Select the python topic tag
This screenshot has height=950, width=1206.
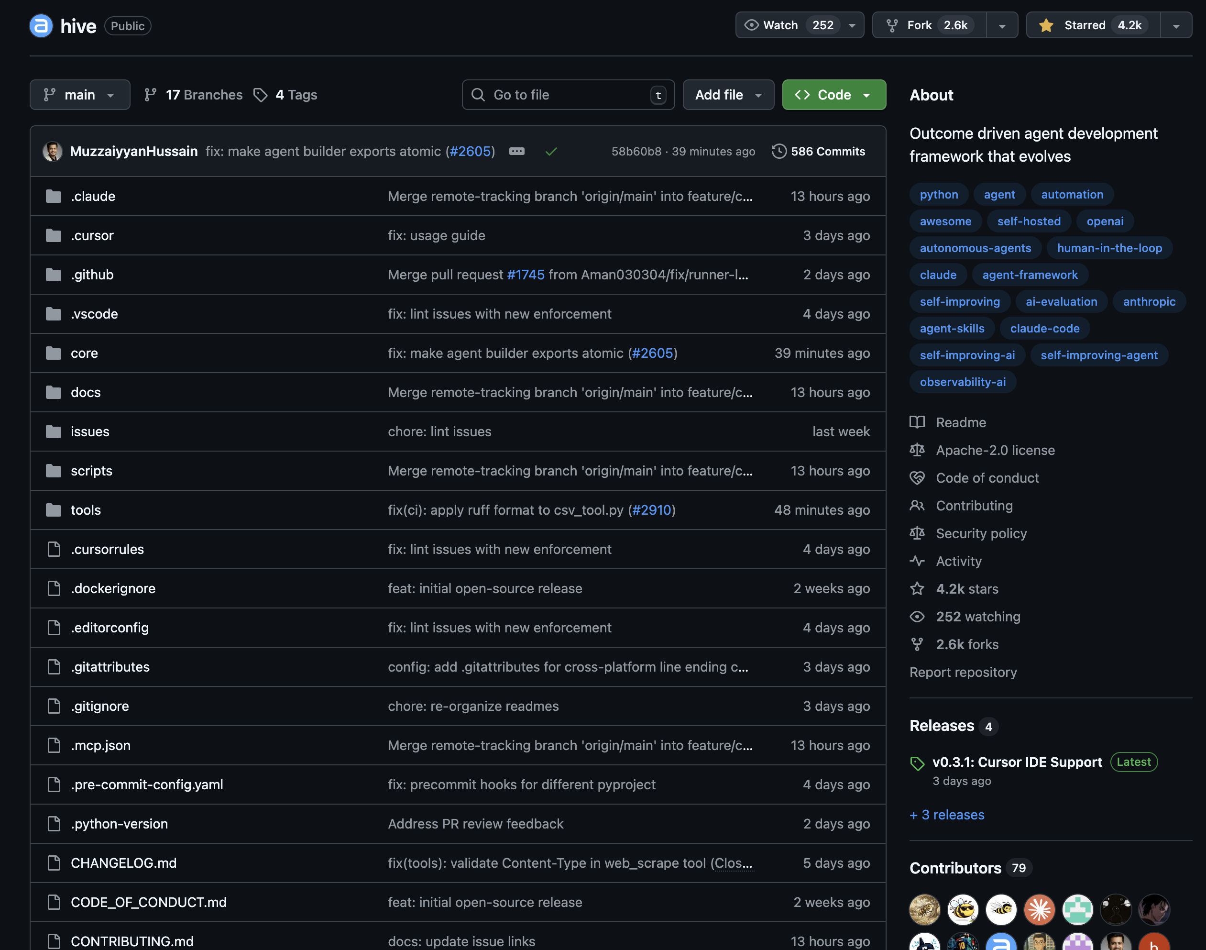[939, 194]
